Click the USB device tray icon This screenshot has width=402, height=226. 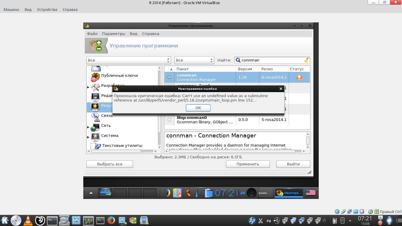[x=277, y=220]
